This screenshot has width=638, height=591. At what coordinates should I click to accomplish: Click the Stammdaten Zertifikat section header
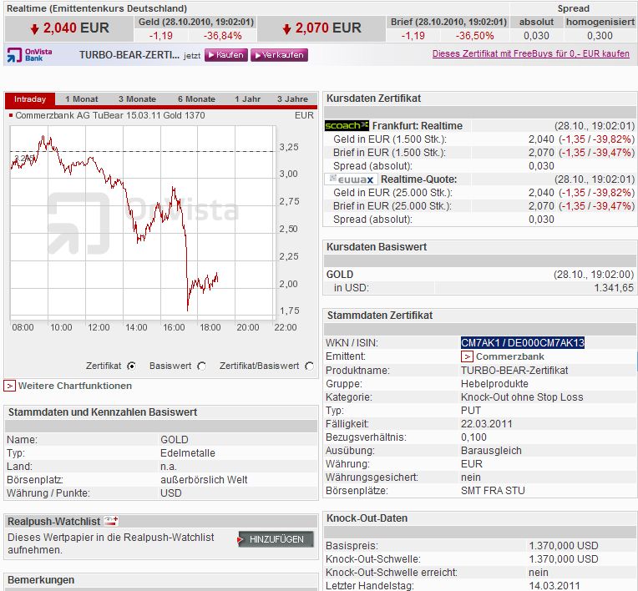click(x=380, y=316)
